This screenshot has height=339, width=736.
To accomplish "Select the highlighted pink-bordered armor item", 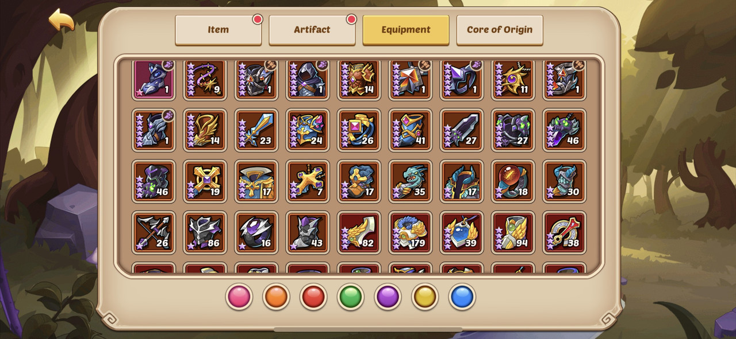I will pos(154,79).
